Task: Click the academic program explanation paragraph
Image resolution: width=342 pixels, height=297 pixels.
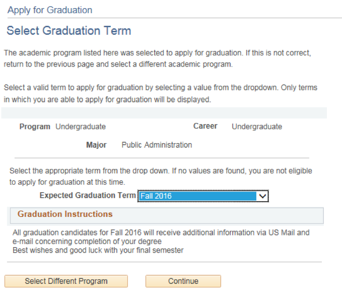Action: [x=158, y=58]
